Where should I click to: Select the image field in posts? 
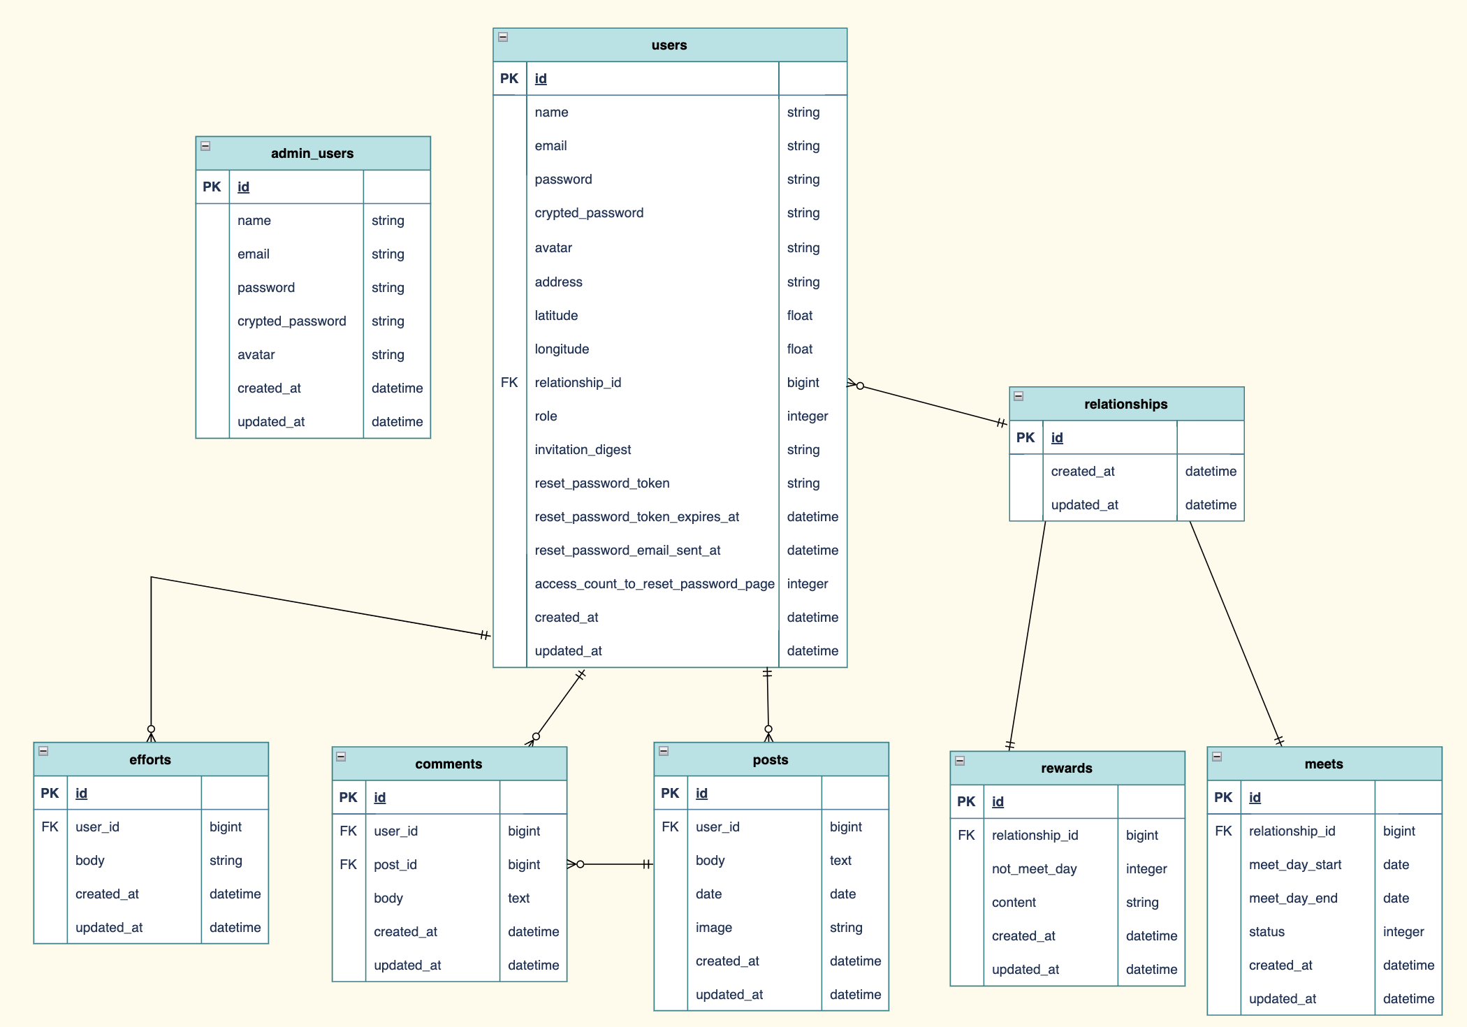point(713,928)
